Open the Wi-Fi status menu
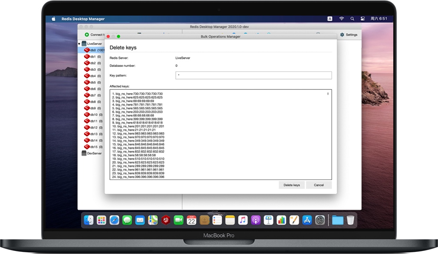 (x=341, y=19)
